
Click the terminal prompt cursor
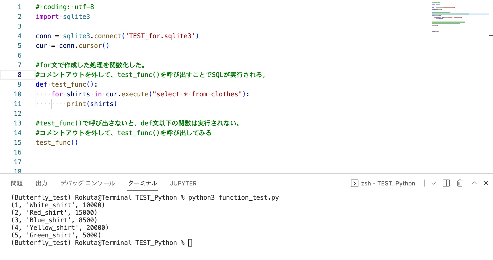coord(190,243)
